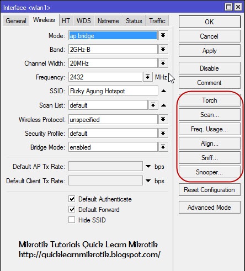Open the Frequency dropdown arrow

(147, 77)
